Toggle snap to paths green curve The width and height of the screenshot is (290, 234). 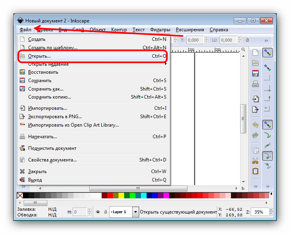click(268, 135)
